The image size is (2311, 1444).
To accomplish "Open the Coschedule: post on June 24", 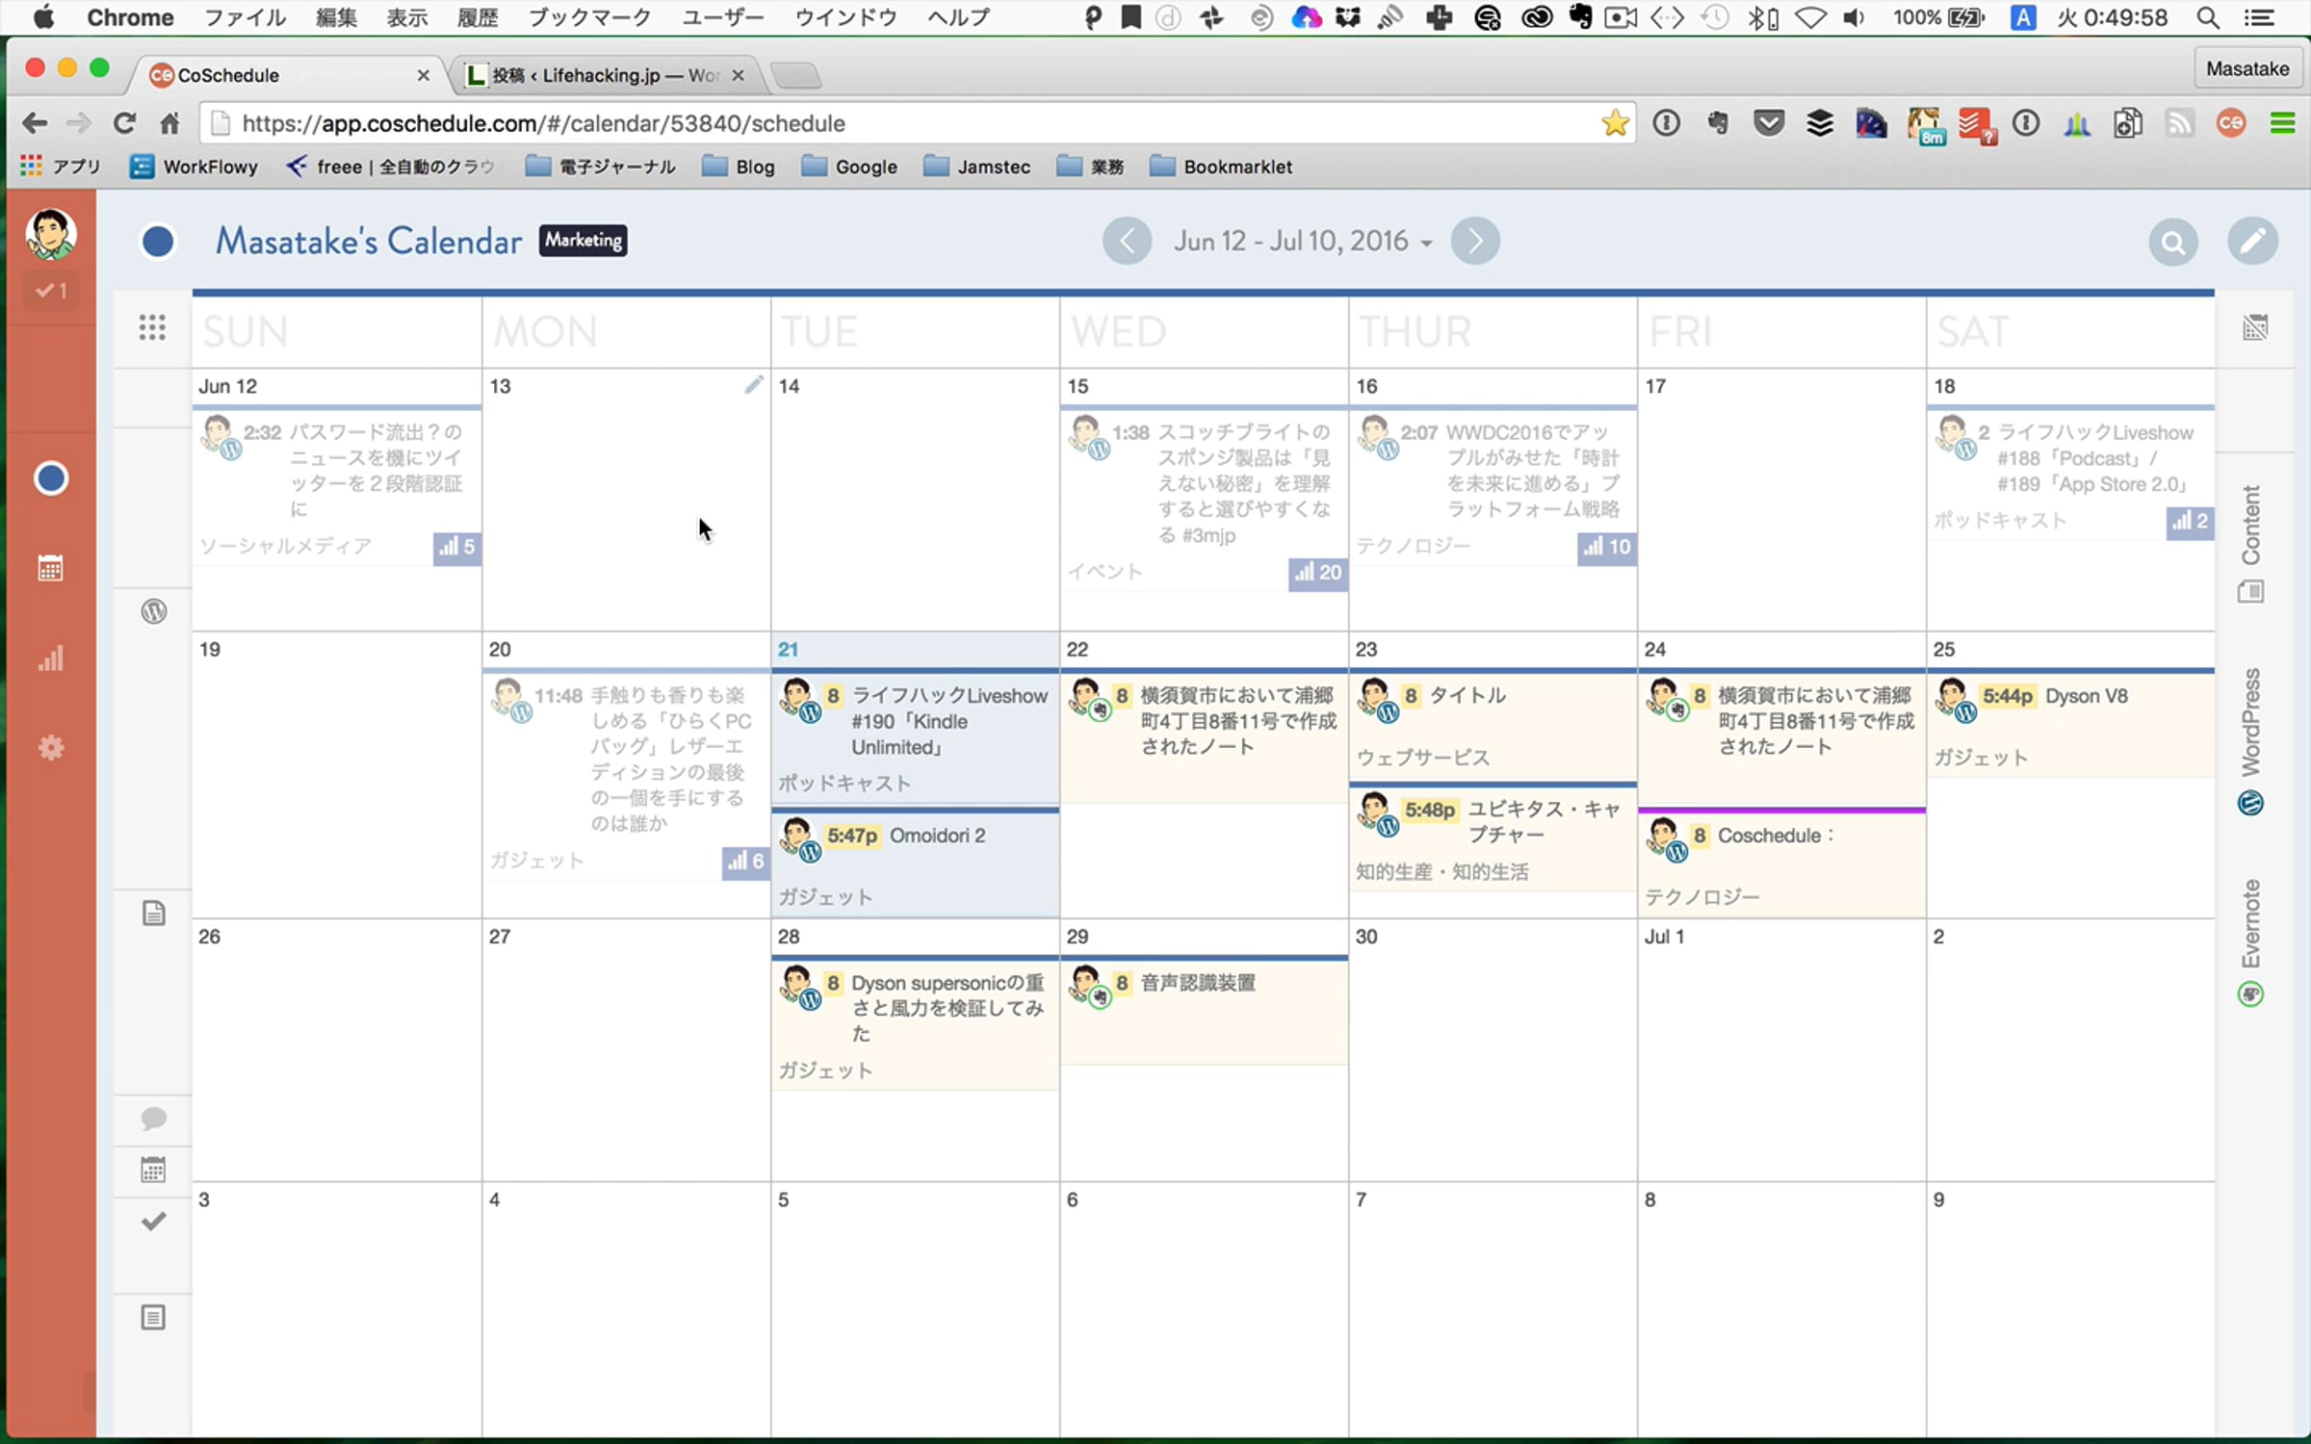I will coord(1781,863).
